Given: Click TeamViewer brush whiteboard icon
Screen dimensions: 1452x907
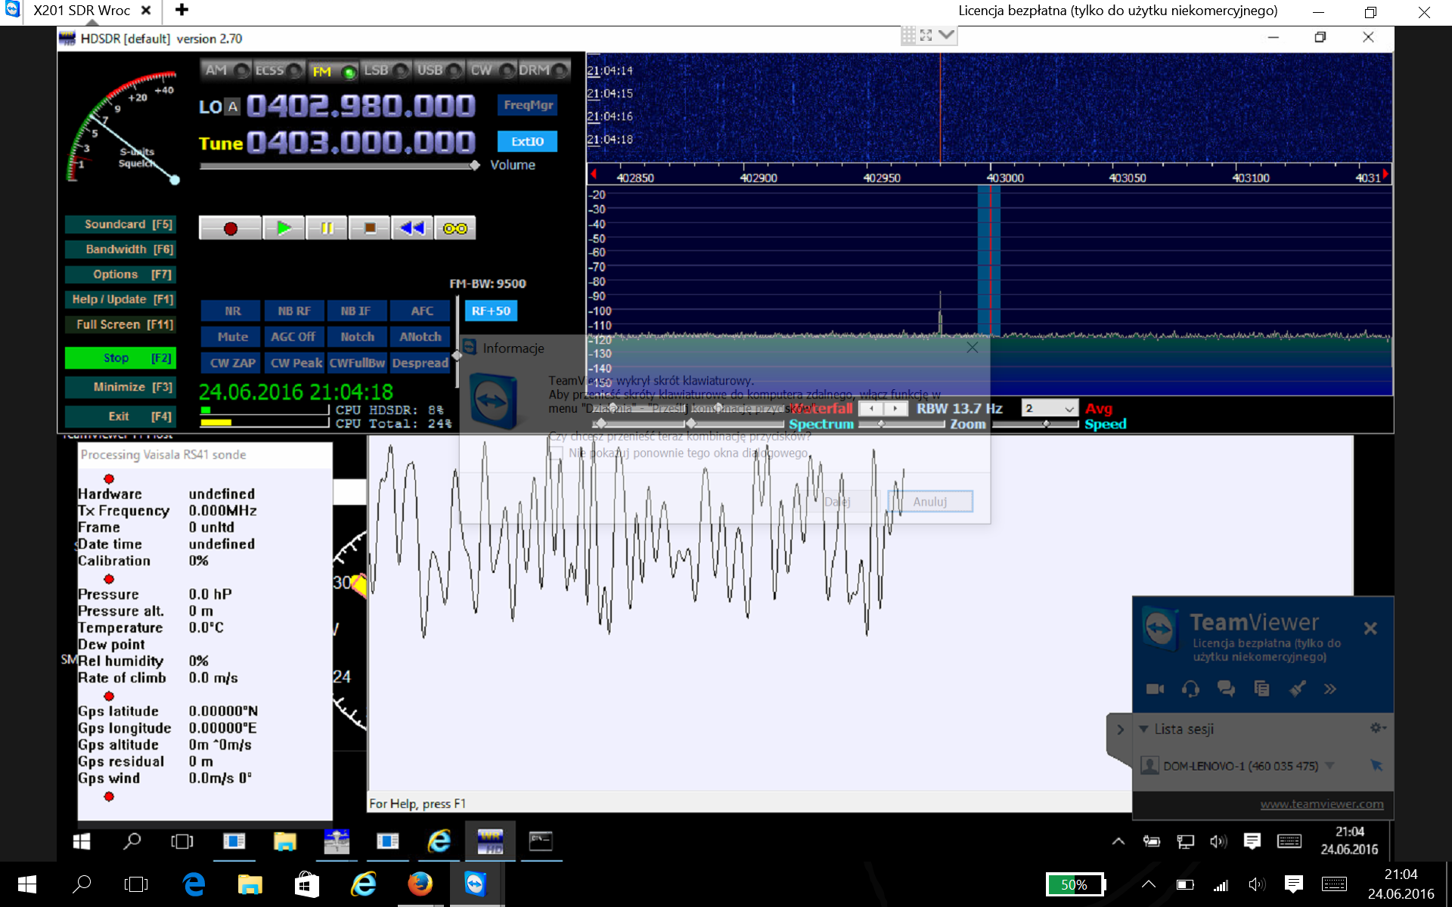Looking at the screenshot, I should pyautogui.click(x=1298, y=689).
